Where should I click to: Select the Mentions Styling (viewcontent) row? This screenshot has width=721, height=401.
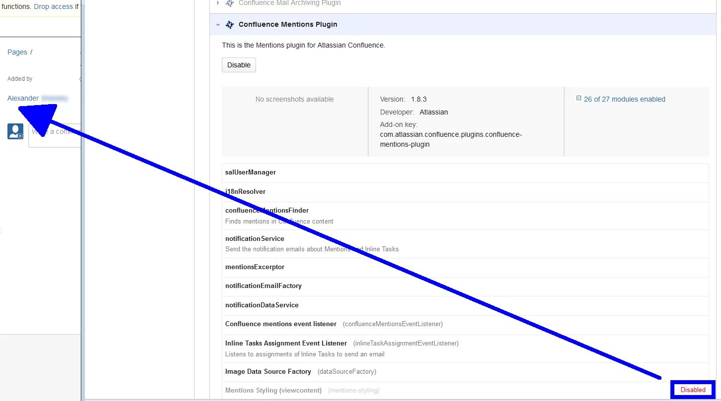pyautogui.click(x=465, y=391)
